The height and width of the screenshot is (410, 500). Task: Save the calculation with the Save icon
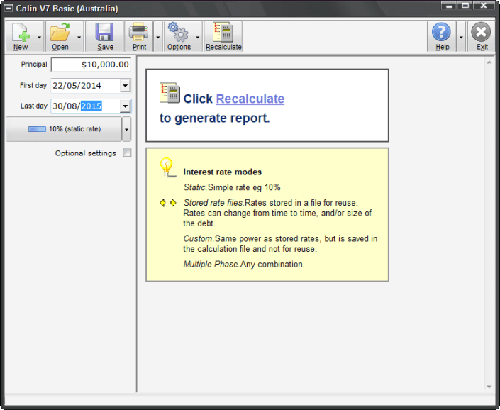104,32
